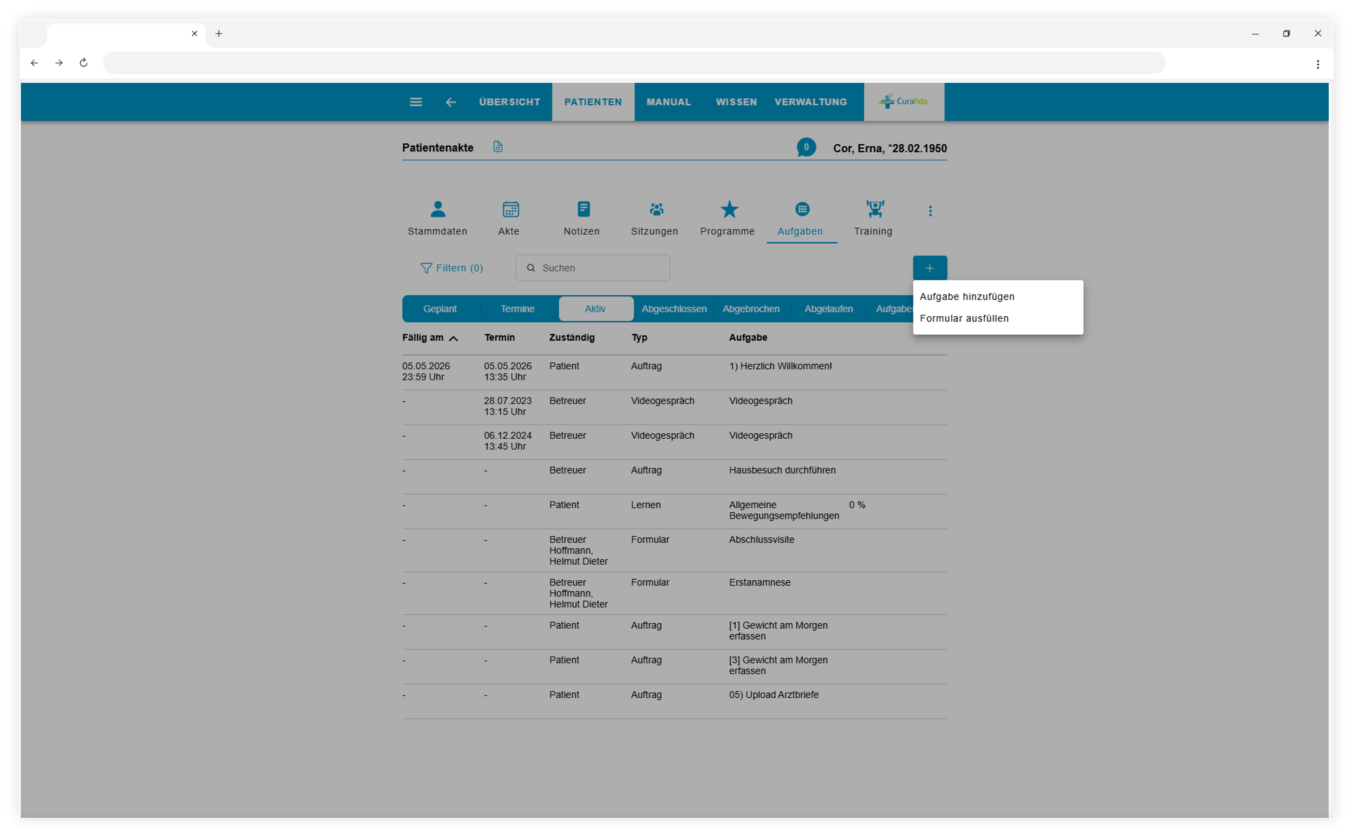This screenshot has height=837, width=1353.
Task: Open VERWALTUNG in top navigation
Action: 810,102
